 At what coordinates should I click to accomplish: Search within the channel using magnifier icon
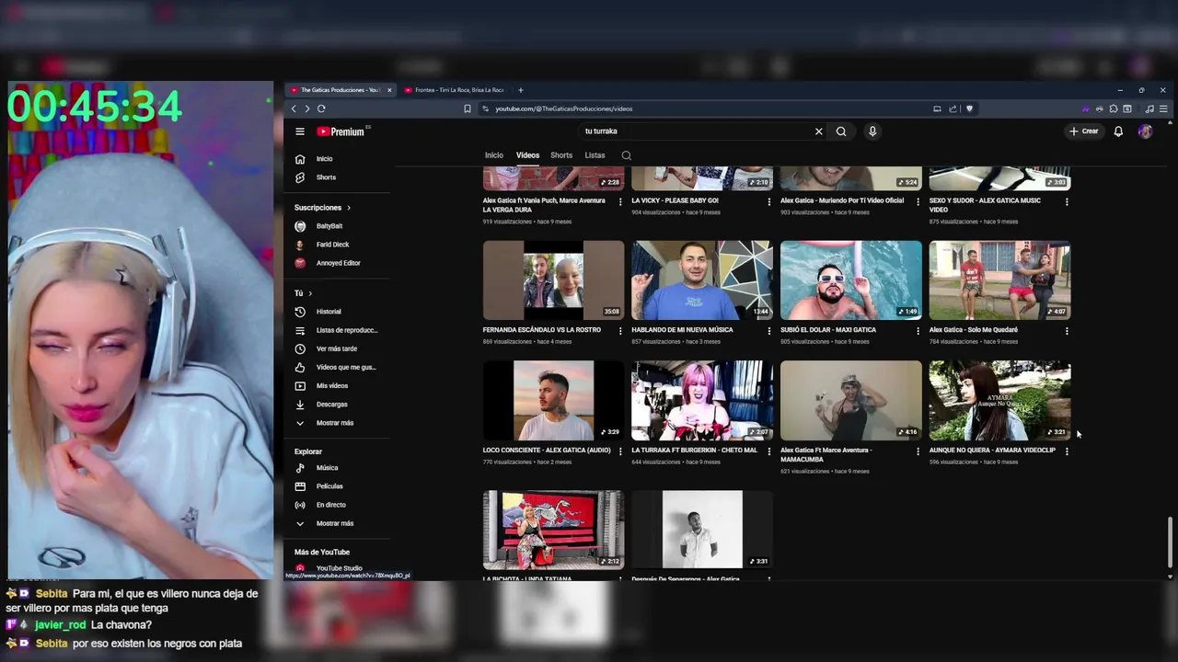pyautogui.click(x=626, y=155)
